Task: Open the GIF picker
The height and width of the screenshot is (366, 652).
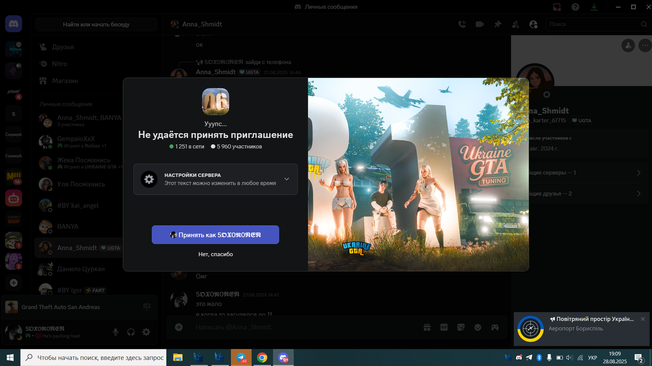Action: (x=444, y=327)
